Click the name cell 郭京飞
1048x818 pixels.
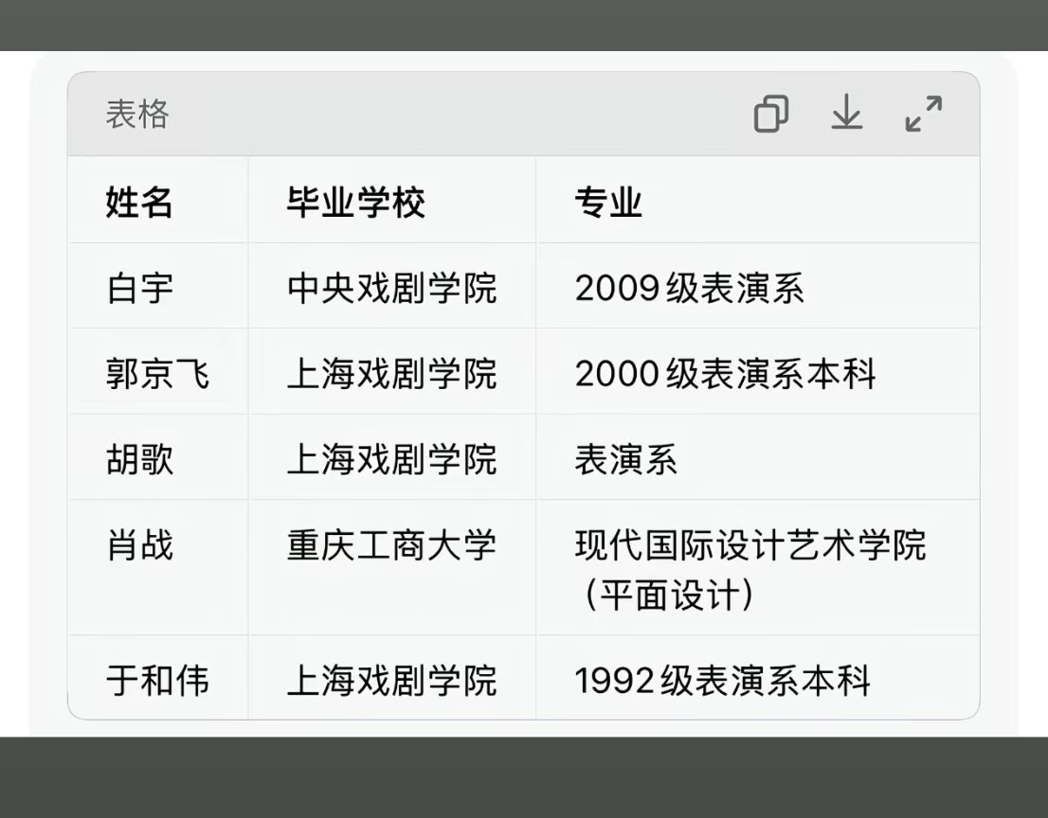[x=157, y=373]
